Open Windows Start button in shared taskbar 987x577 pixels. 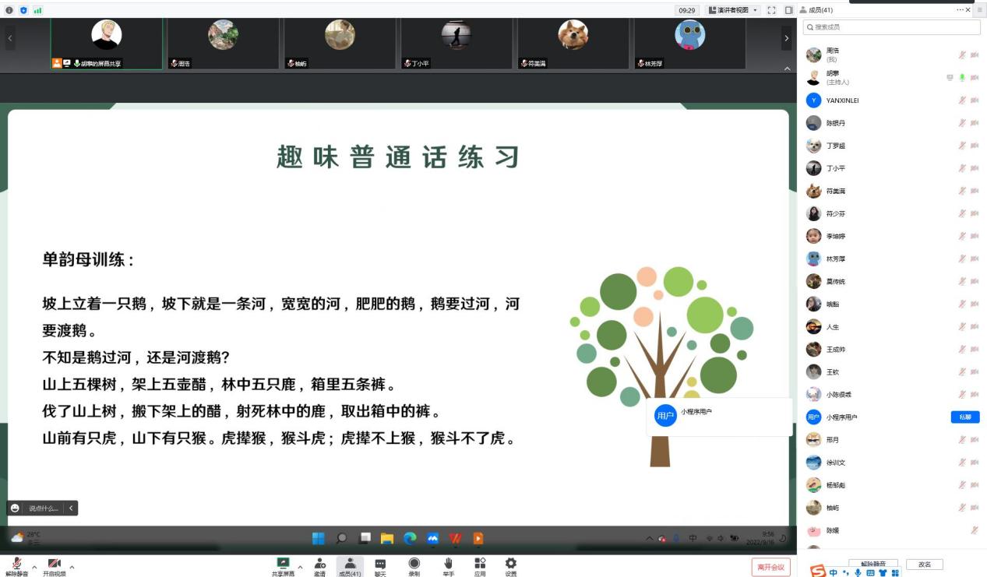[x=318, y=538]
